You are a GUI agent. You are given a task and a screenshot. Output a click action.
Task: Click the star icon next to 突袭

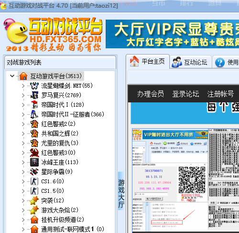pos(34,200)
